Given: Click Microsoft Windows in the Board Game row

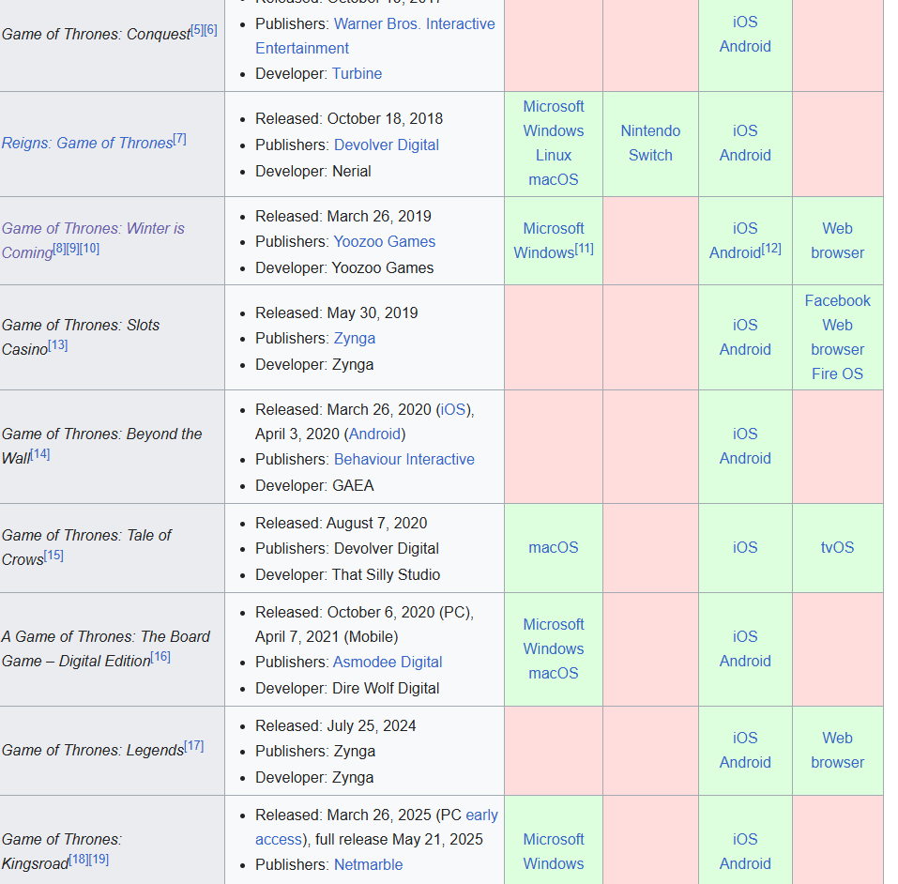Looking at the screenshot, I should click(554, 636).
